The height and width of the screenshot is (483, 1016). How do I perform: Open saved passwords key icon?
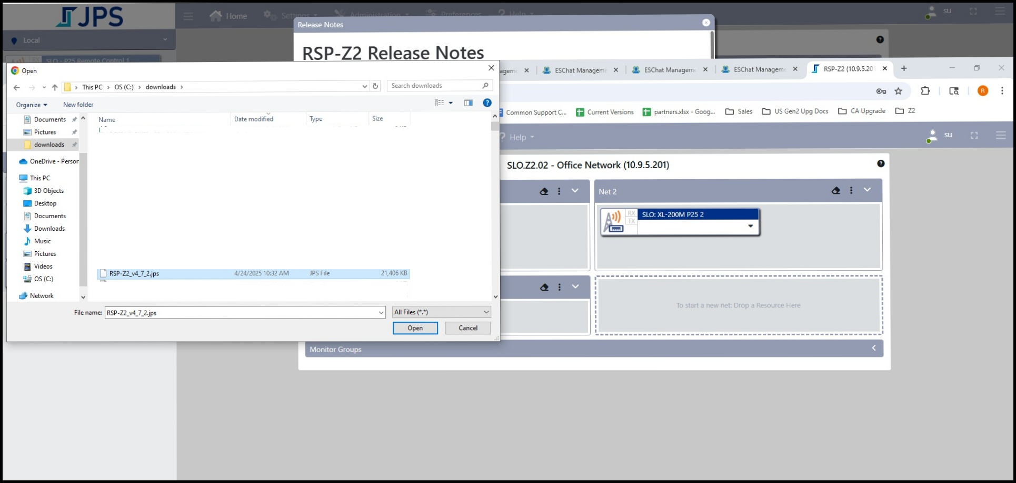[x=881, y=91]
